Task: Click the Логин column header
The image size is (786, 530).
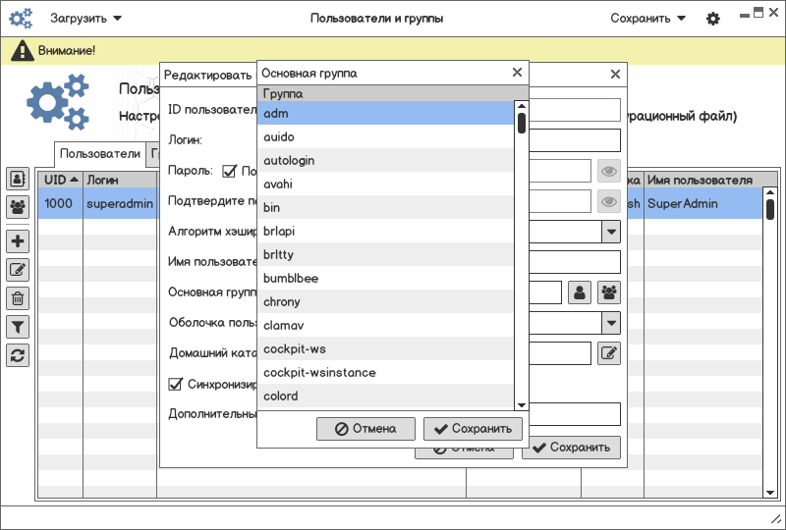Action: (x=120, y=180)
